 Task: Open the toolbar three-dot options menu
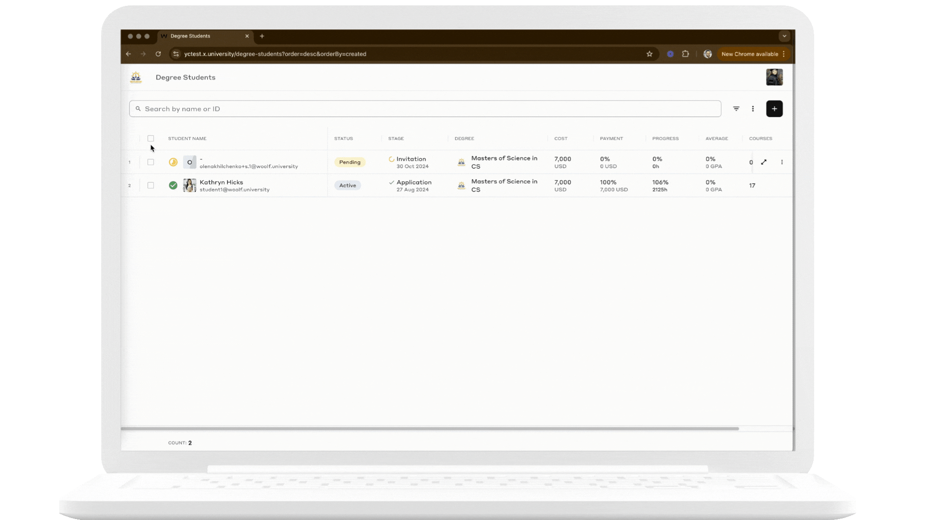click(x=753, y=109)
